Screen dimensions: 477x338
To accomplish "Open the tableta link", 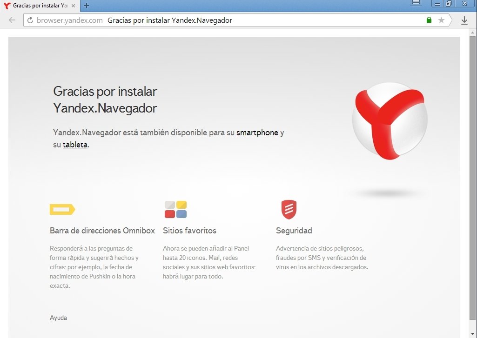I will pos(75,145).
